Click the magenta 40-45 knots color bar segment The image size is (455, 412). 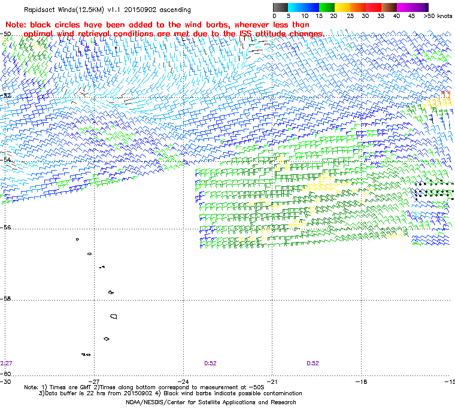(405, 7)
